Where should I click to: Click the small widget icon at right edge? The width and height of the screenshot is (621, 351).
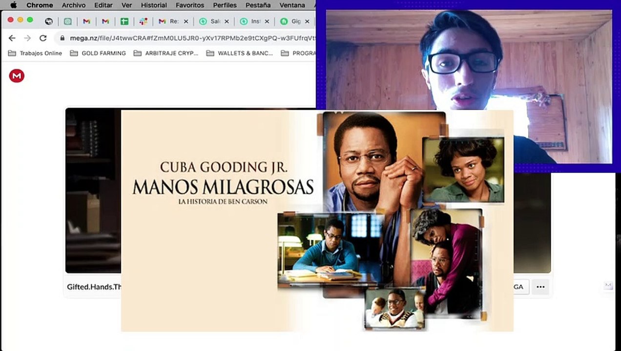point(608,285)
